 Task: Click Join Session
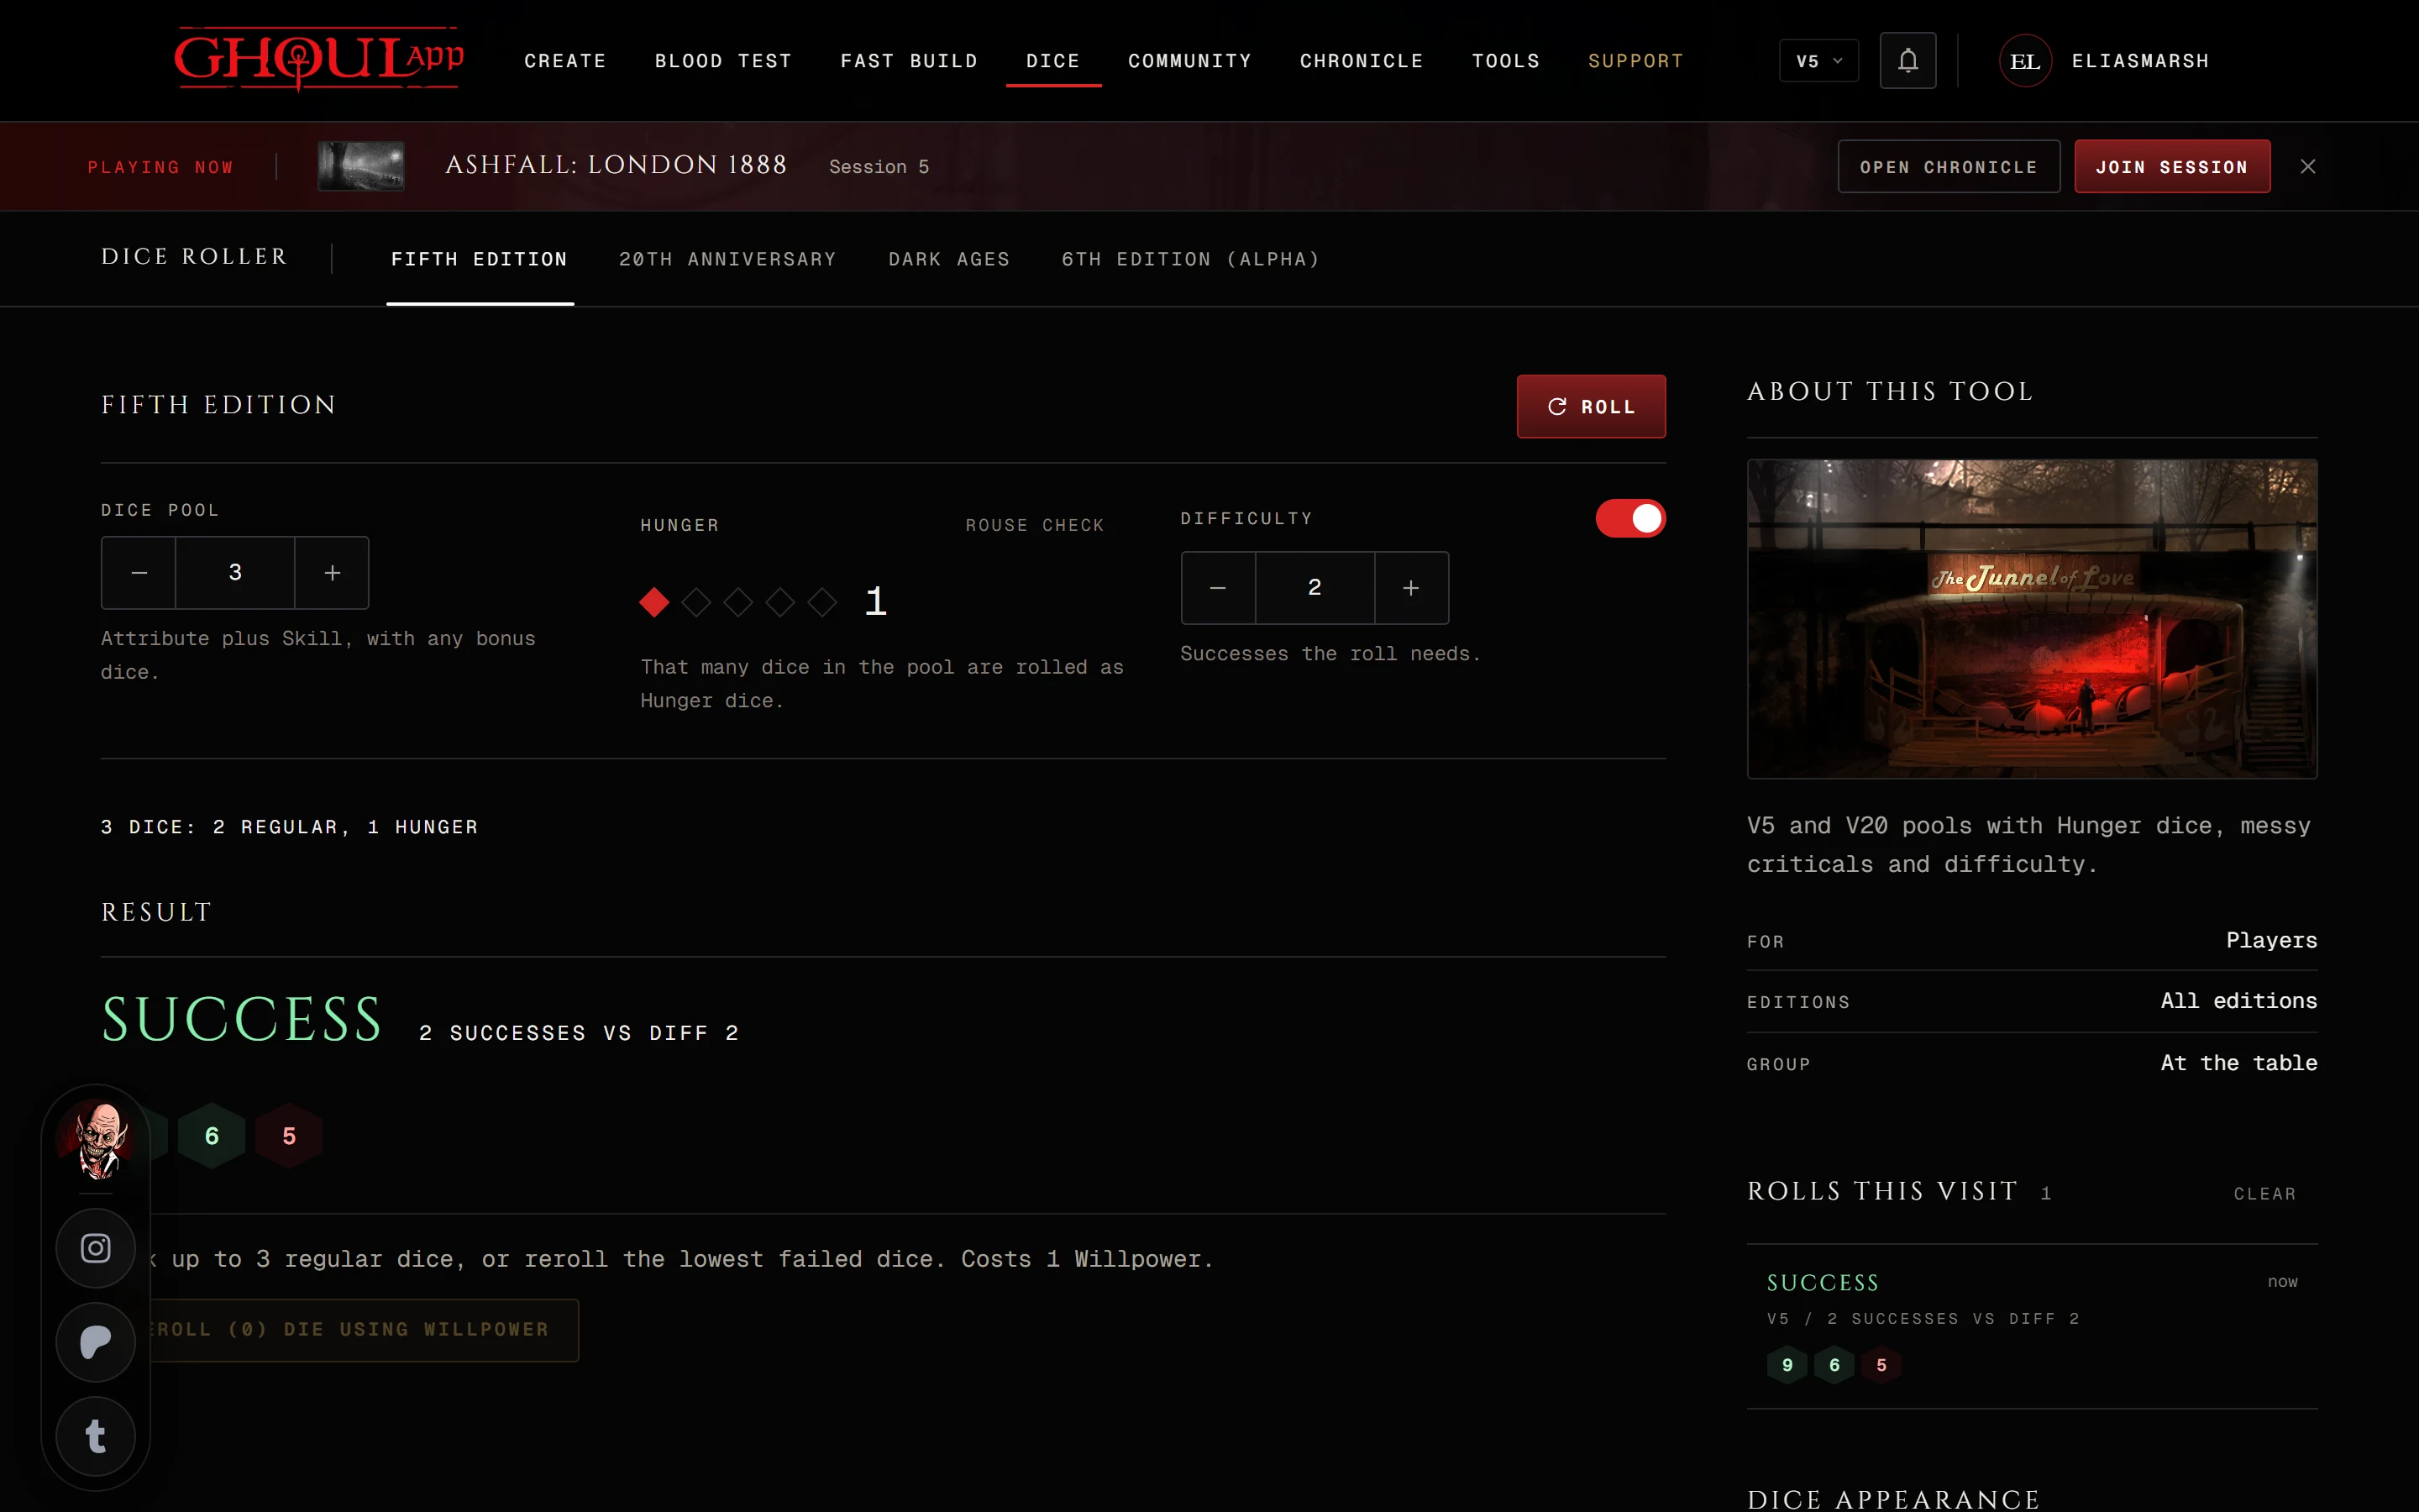[2172, 167]
